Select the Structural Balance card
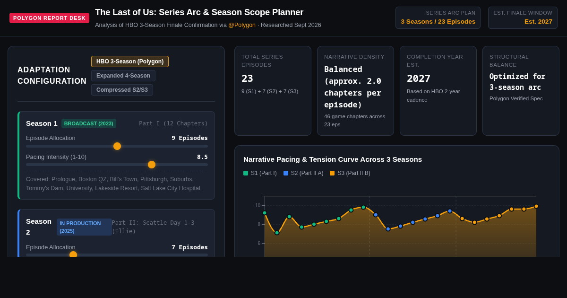 click(521, 91)
